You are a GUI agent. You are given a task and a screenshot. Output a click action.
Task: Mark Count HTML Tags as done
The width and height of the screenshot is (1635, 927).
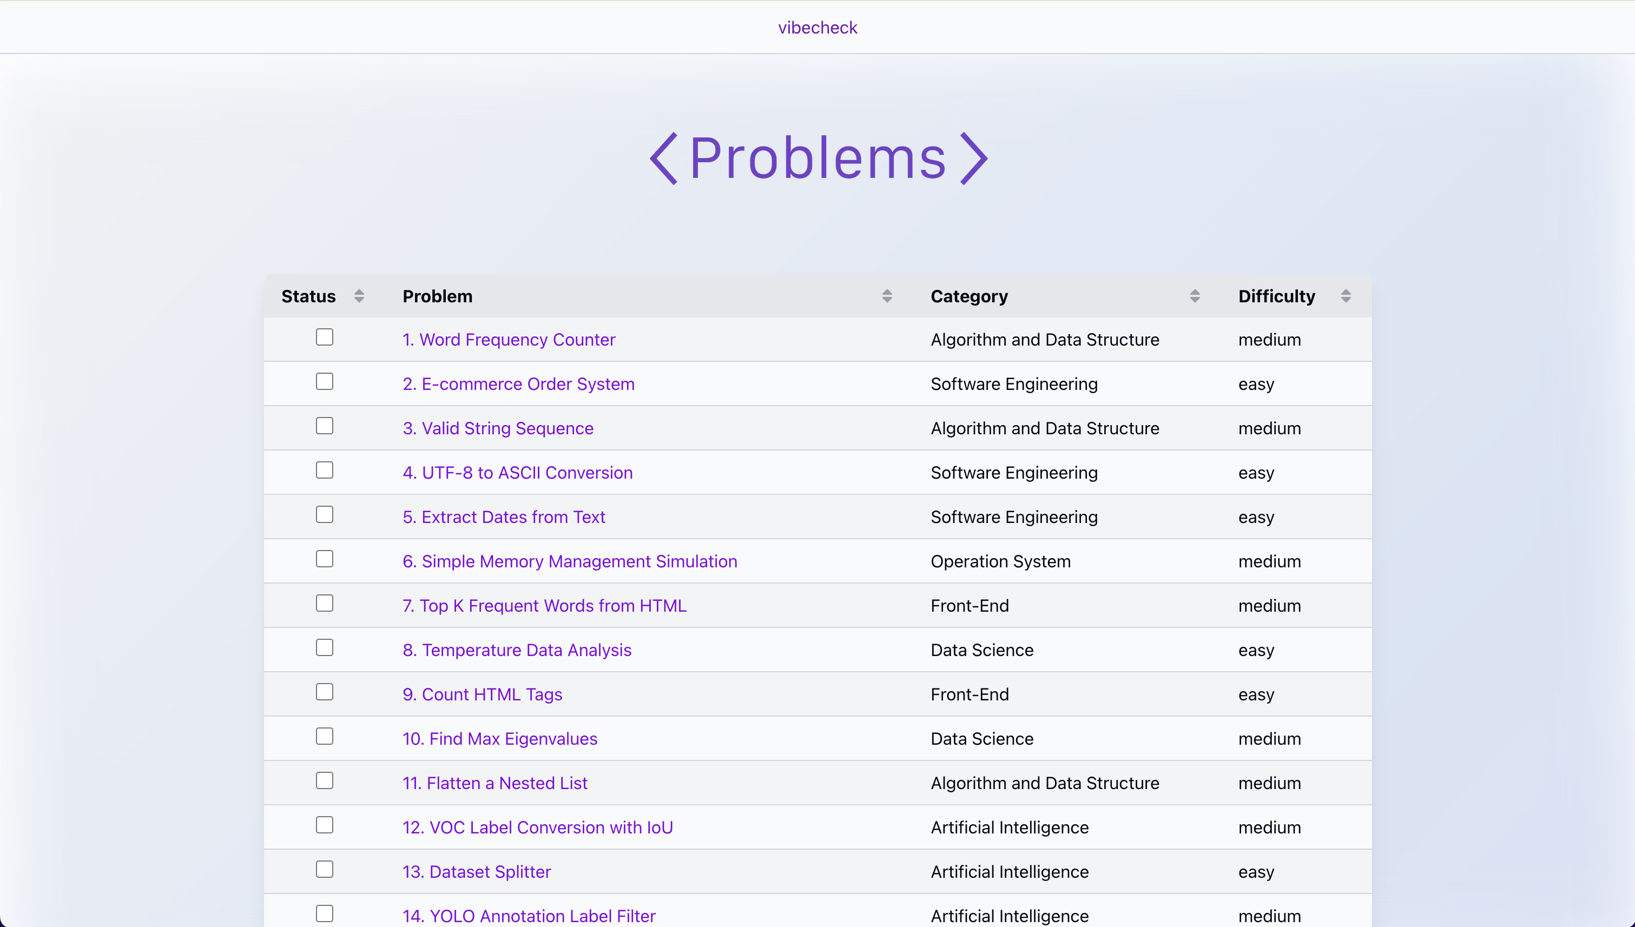tap(324, 691)
